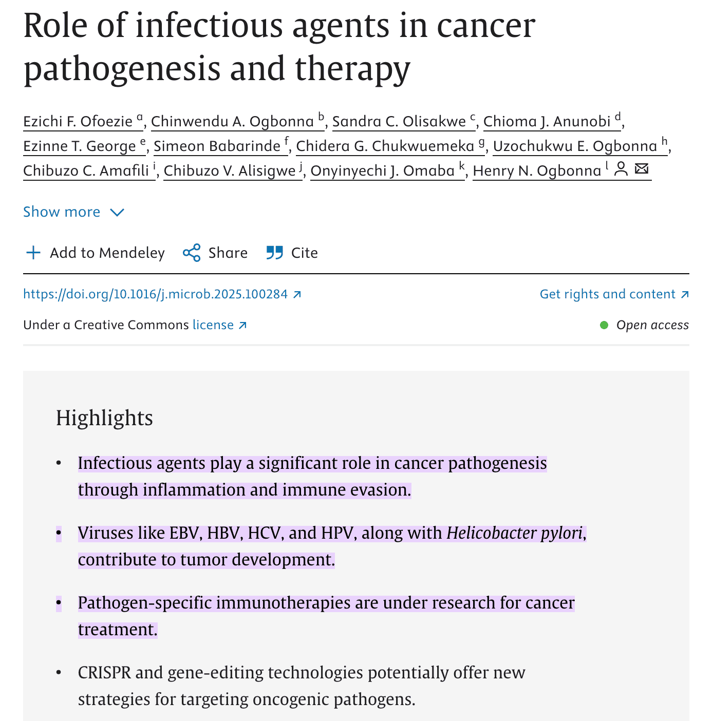
Task: Click author Sandra C. Olisakwe
Action: [399, 122]
